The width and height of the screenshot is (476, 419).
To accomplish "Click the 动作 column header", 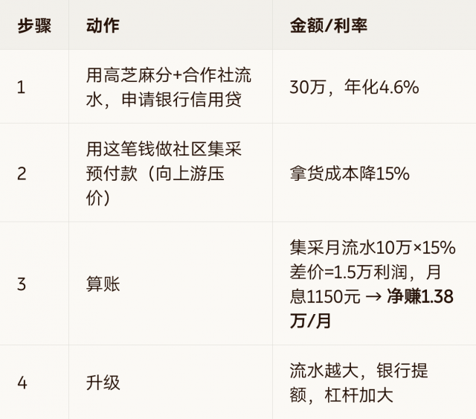I will click(x=103, y=25).
